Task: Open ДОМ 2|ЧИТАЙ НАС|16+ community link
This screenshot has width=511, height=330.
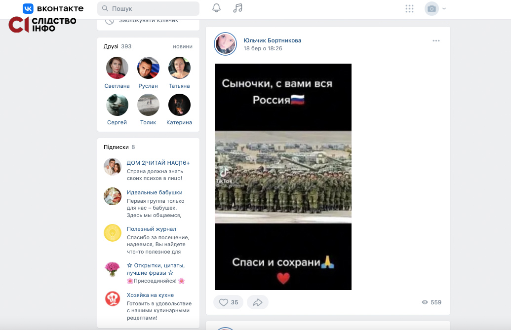Action: 158,163
